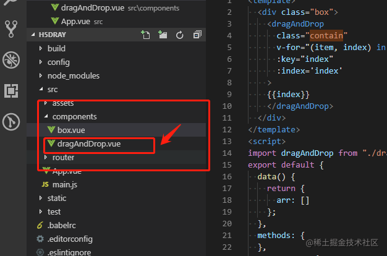
Task: Click the Vue icon beside box.vue
Action: pyautogui.click(x=51, y=130)
